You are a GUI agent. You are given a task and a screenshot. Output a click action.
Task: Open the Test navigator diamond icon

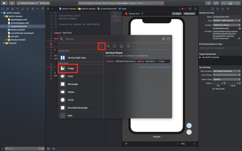(x=28, y=9)
